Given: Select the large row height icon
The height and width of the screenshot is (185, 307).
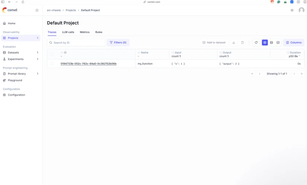Looking at the screenshot, I should [x=278, y=43].
